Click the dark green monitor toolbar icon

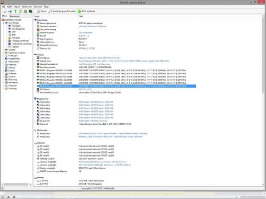tap(30, 11)
